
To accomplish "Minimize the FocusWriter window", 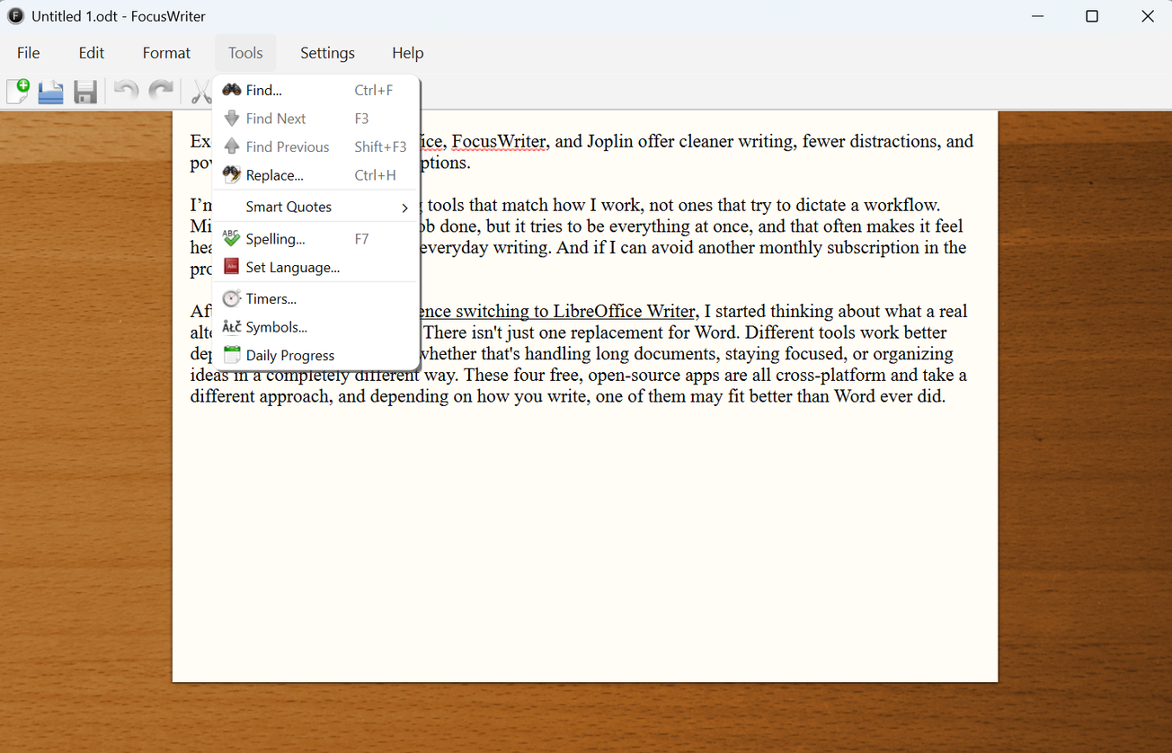I will click(x=1036, y=16).
